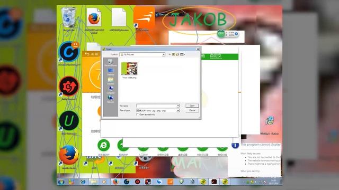Select the Firefox document file on desktop

coord(94,21)
